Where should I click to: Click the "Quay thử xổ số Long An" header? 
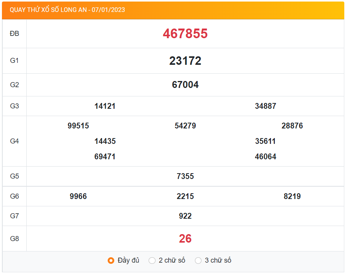coord(68,10)
